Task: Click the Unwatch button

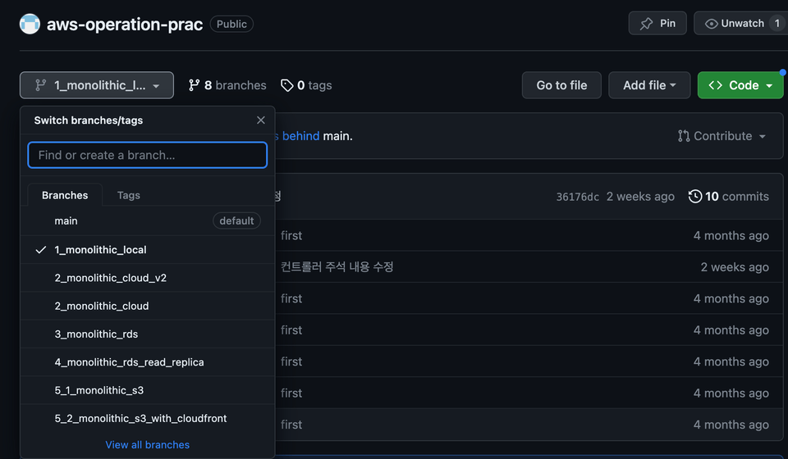Action: pyautogui.click(x=740, y=24)
